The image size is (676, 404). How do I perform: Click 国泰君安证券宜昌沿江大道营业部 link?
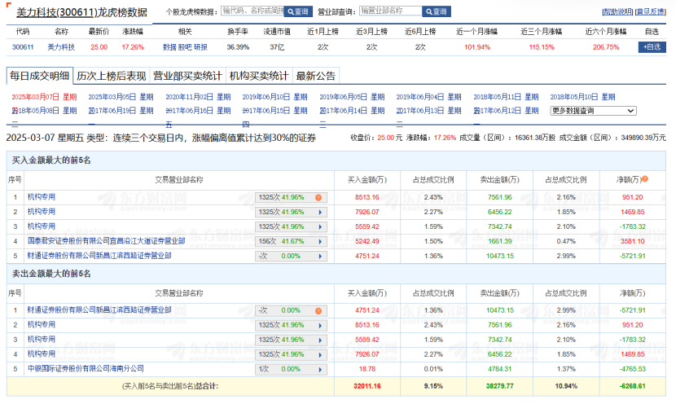coord(106,241)
